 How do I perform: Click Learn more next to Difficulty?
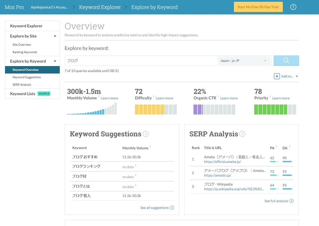164,98
